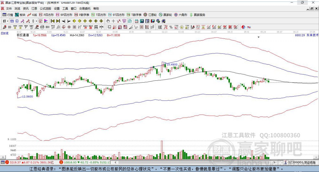Click the calculator icon in toolbar
This screenshot has width=319, height=172.
pos(142,21)
